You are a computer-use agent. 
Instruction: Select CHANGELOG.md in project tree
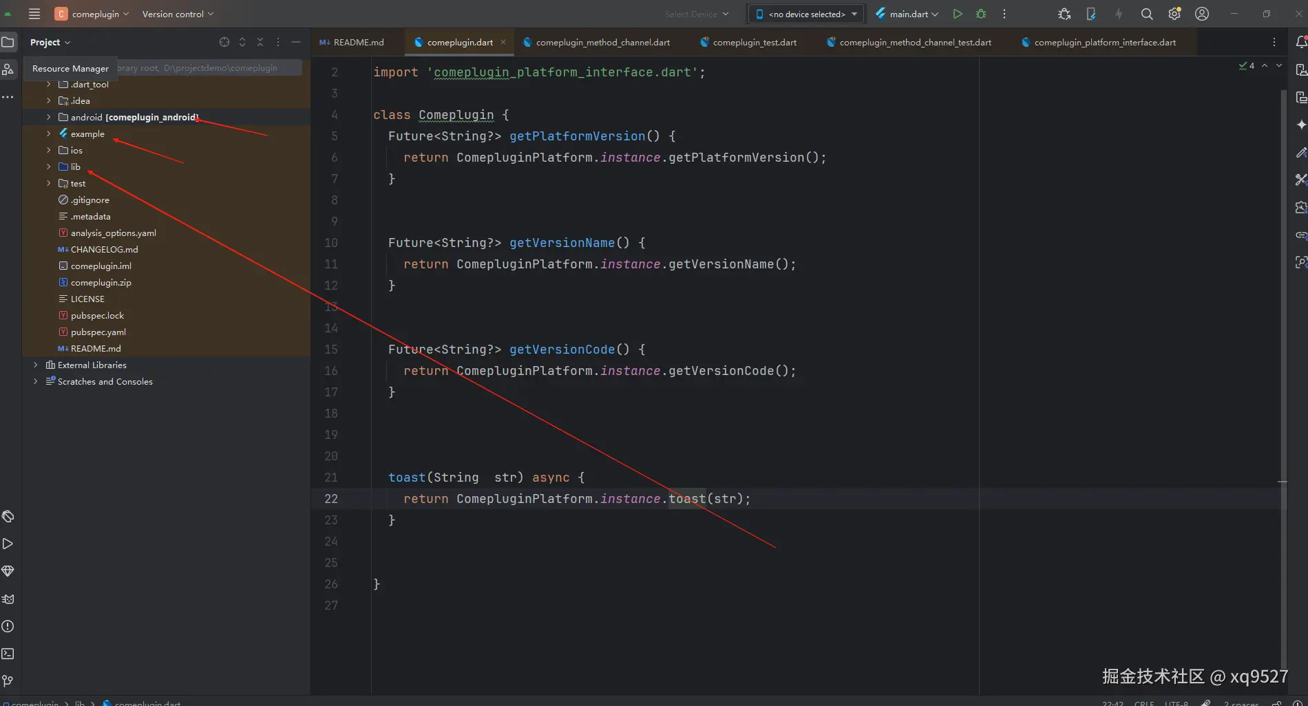point(103,250)
